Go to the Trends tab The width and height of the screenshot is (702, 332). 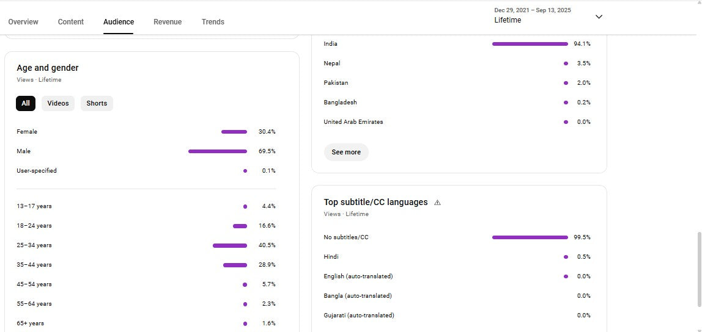click(213, 22)
